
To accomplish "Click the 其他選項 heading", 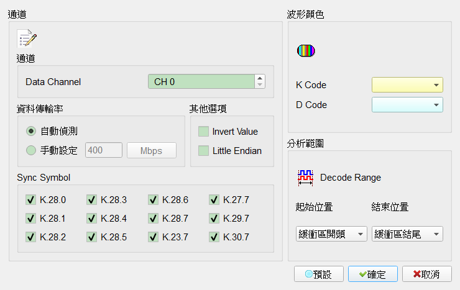I will (x=208, y=109).
